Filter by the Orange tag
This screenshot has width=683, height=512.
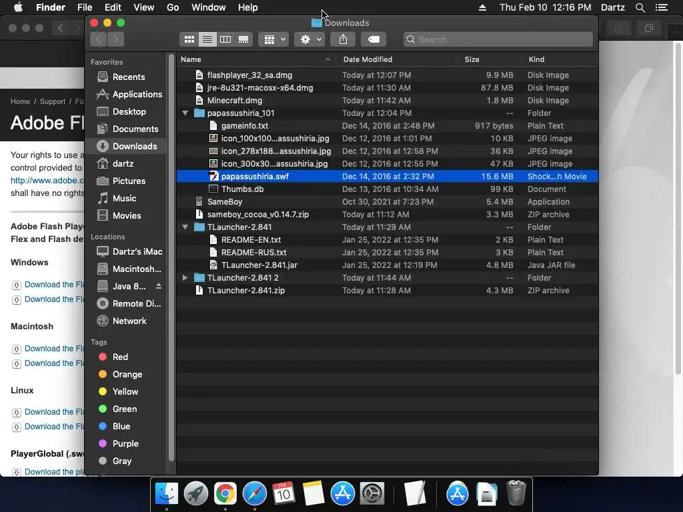(x=125, y=375)
